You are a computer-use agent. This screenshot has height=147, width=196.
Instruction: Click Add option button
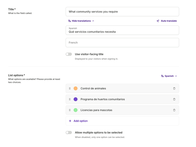pos(122,121)
